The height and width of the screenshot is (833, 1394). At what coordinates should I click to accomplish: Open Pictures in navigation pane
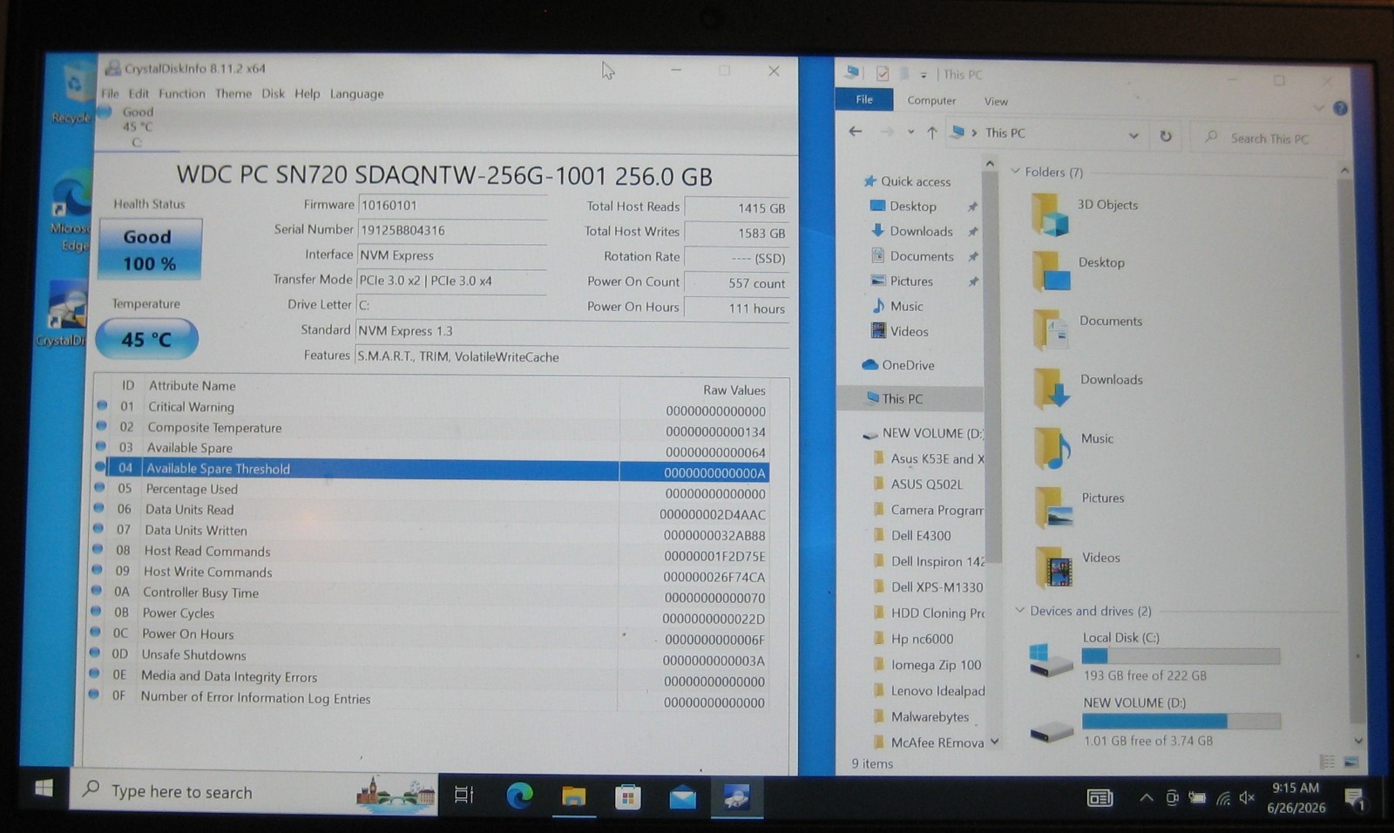click(910, 281)
